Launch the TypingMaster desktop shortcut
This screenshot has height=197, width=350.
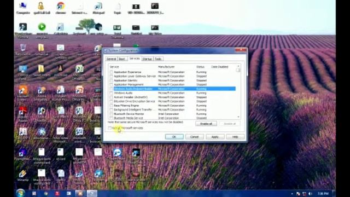tap(22, 154)
